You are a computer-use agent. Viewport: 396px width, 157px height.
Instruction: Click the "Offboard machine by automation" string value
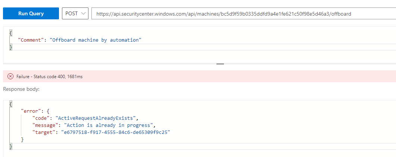tap(96, 40)
